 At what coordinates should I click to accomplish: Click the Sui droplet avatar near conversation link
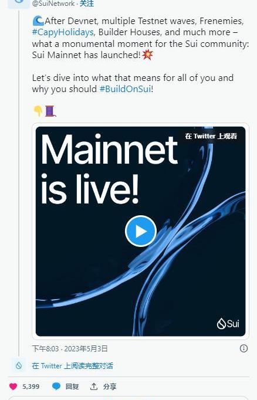pyautogui.click(x=19, y=365)
